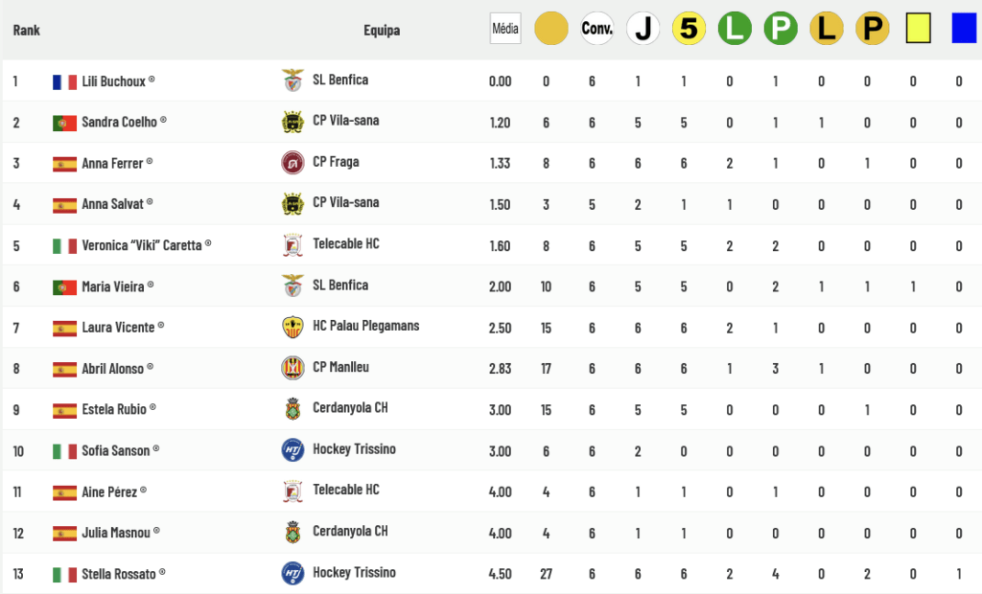Open Veronica "Viki" Caretta's profile

pyautogui.click(x=142, y=245)
